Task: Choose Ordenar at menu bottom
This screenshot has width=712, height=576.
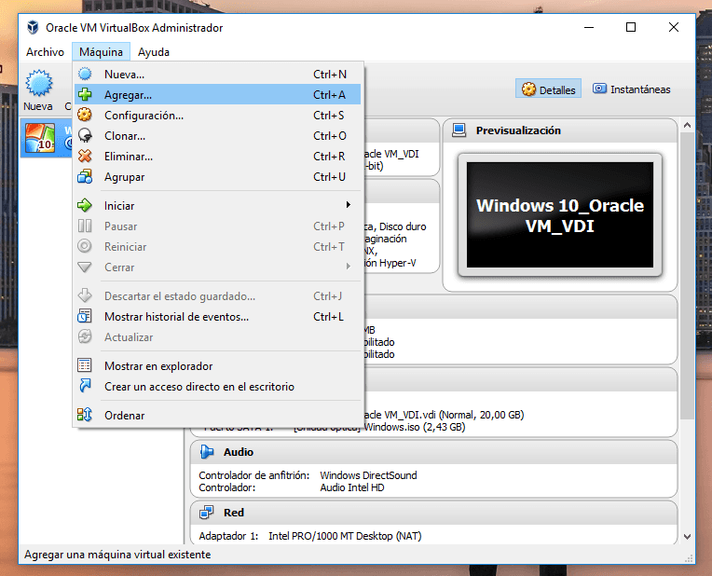Action: 218,415
